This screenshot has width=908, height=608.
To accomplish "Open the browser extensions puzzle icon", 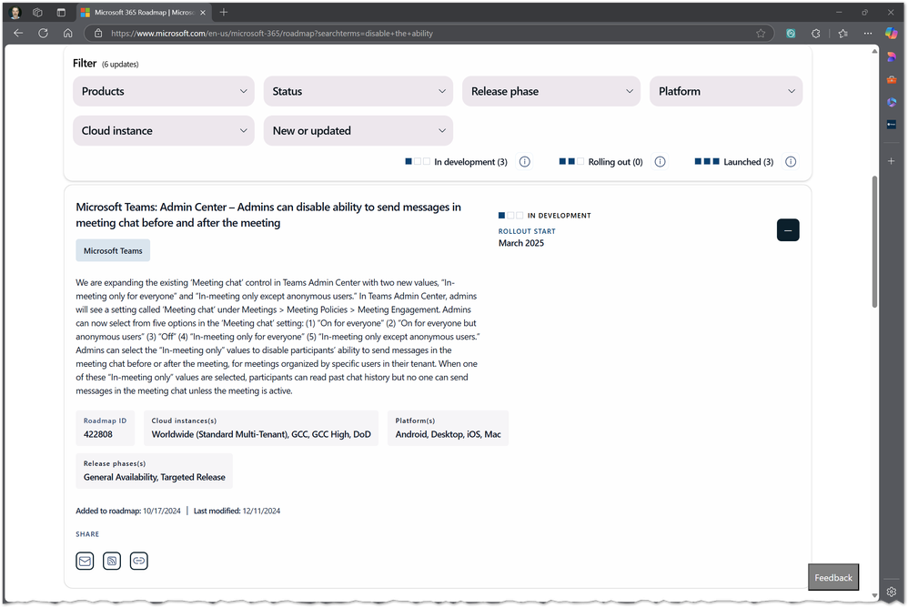I will [816, 34].
